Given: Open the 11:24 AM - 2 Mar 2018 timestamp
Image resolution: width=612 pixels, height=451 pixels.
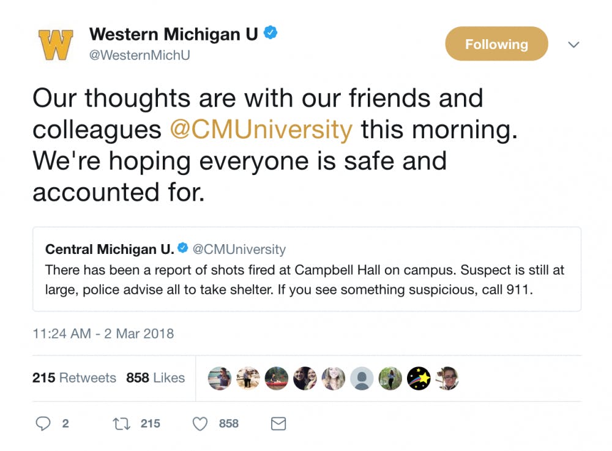Looking at the screenshot, I should click(103, 334).
